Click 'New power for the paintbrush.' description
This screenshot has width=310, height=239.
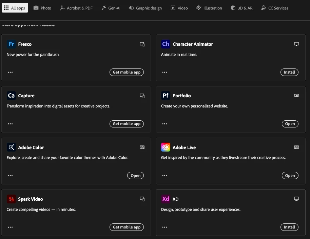click(x=33, y=55)
